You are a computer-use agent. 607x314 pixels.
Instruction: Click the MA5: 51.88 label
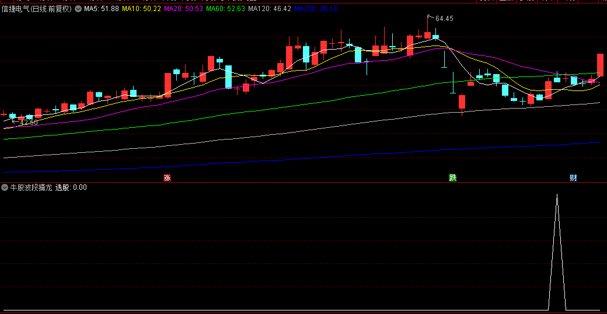(x=102, y=9)
